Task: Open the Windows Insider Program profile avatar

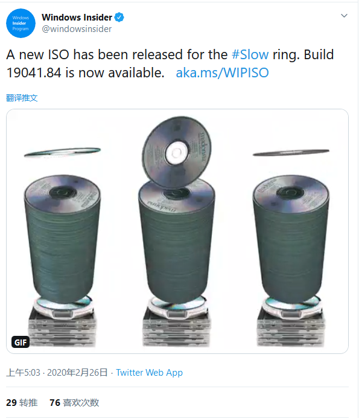Action: pos(21,23)
